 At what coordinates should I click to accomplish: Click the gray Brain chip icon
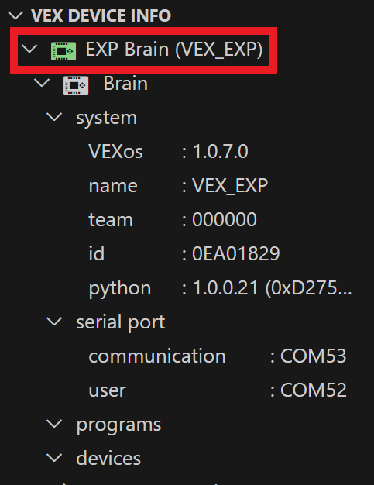pyautogui.click(x=76, y=85)
